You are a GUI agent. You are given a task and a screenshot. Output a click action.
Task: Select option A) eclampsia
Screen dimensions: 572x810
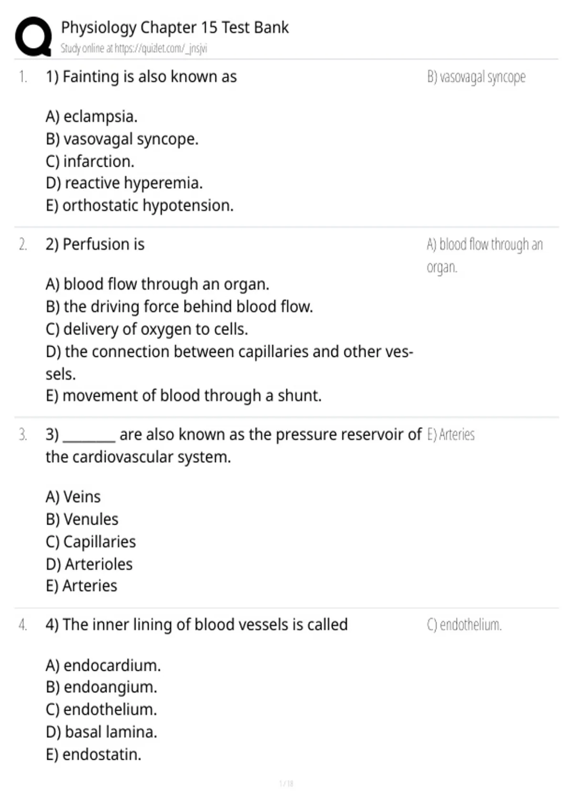pyautogui.click(x=92, y=116)
